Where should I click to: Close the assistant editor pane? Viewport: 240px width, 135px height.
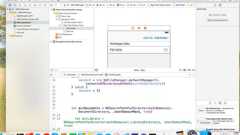tap(193, 75)
